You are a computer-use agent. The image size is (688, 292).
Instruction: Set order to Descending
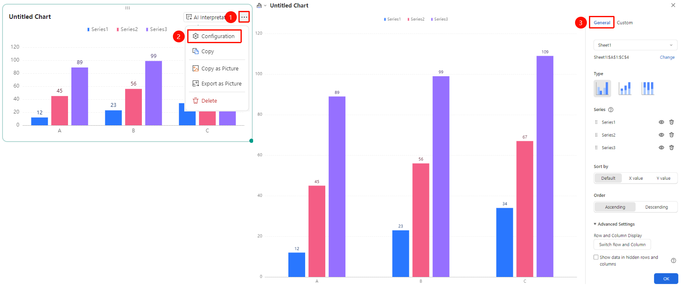(x=657, y=207)
